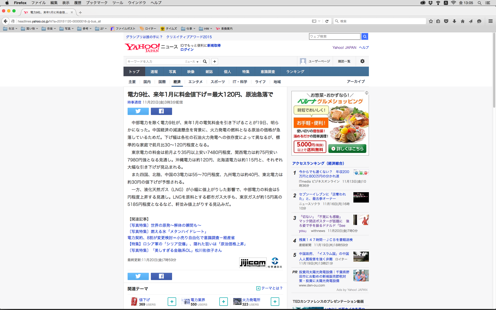Click the bookmark star icon in toolbar
The image size is (496, 310).
(x=431, y=21)
